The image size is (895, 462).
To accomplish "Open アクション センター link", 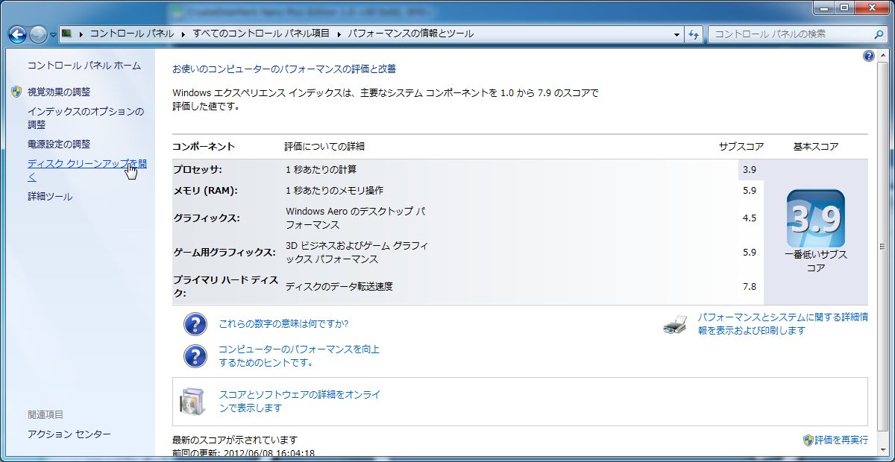I will pyautogui.click(x=69, y=434).
